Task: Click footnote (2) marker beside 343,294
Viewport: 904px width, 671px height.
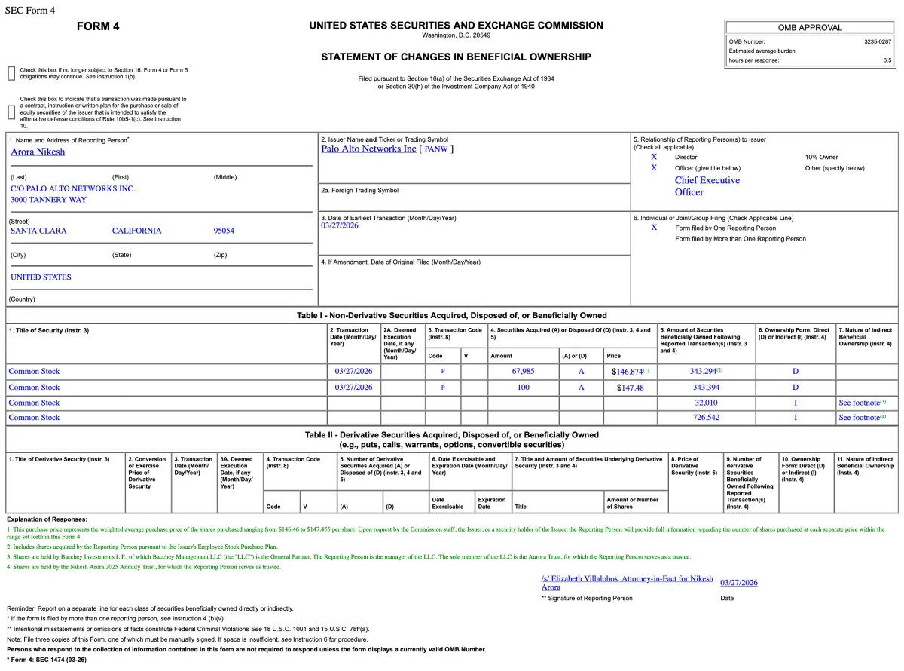Action: pyautogui.click(x=719, y=370)
